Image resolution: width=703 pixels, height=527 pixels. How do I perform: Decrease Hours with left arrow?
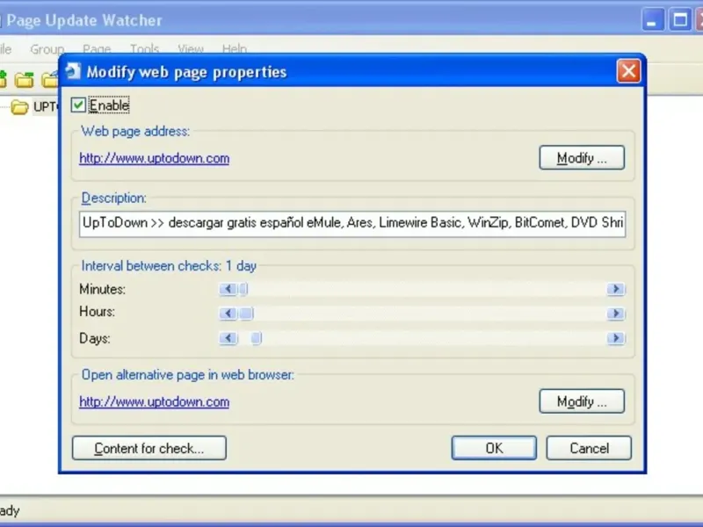click(228, 314)
